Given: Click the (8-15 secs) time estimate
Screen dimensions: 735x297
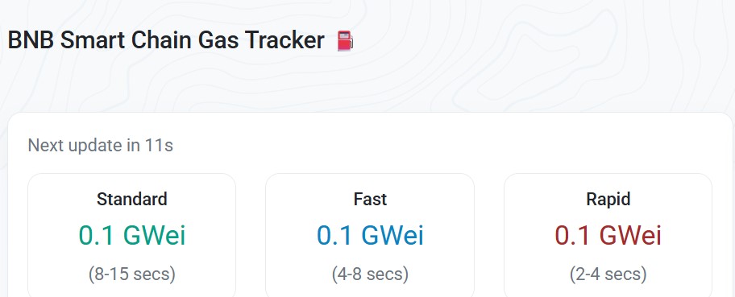Looking at the screenshot, I should (x=131, y=274).
